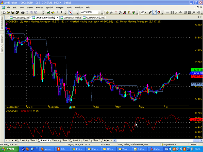
Task: Select the horizontal lines study tool
Action: click(x=168, y=12)
